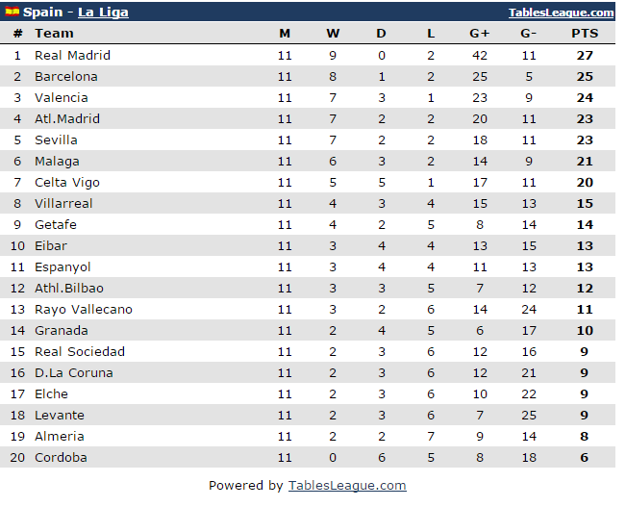This screenshot has height=507, width=626.
Task: Click Celta Vigo team name
Action: coord(67,183)
